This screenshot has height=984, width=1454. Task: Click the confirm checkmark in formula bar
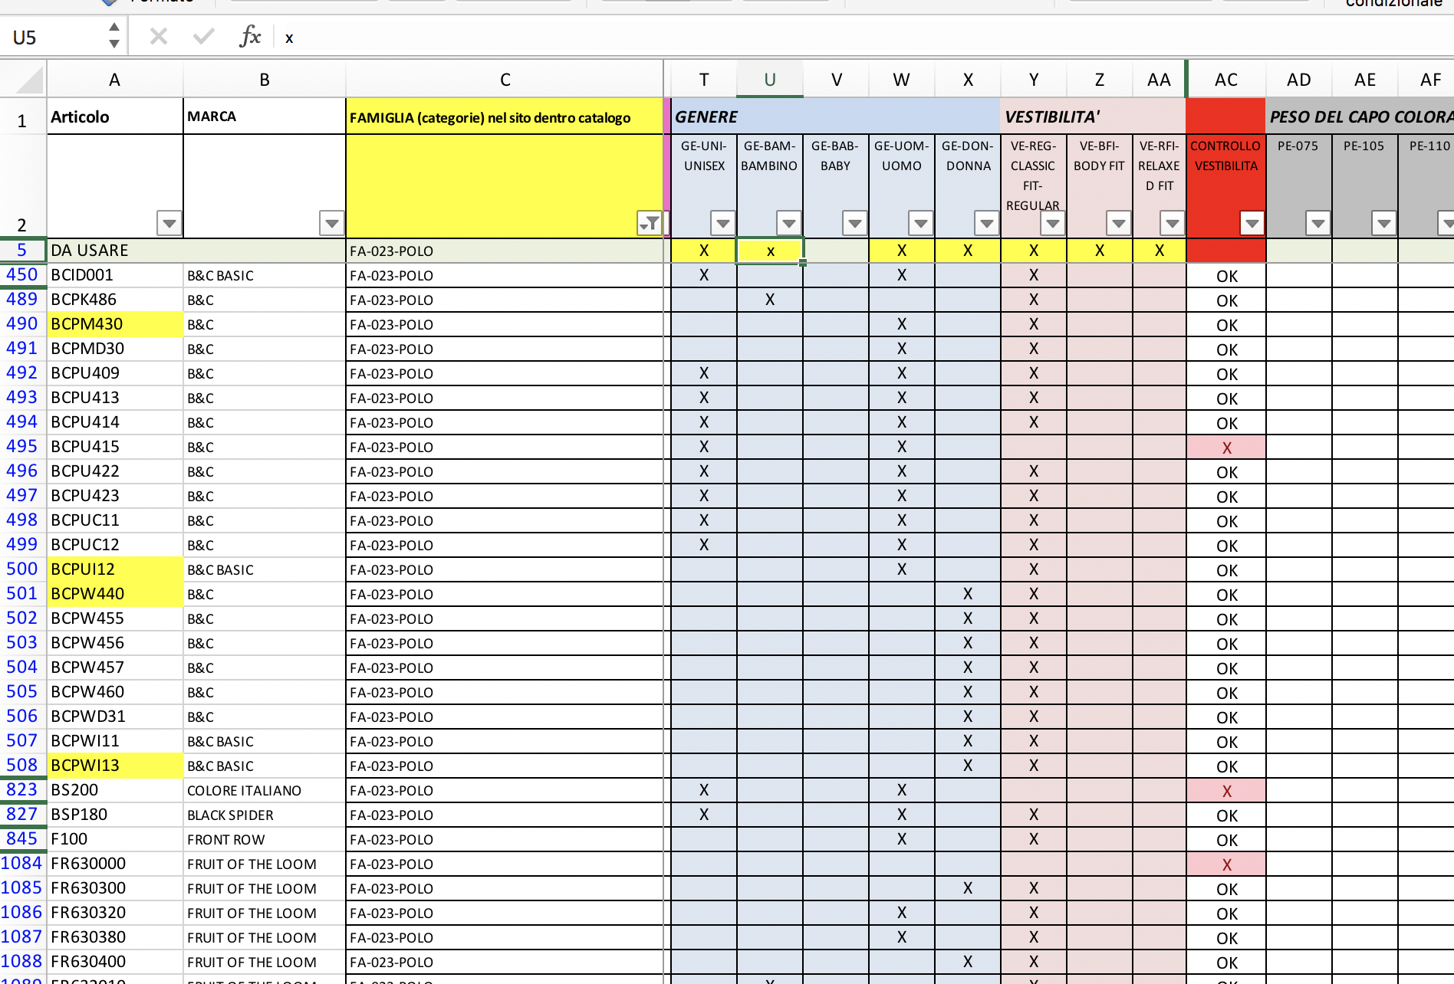tap(203, 37)
